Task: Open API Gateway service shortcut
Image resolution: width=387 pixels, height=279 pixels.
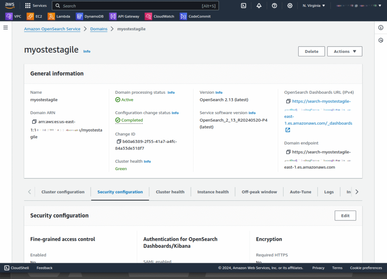Action: click(x=124, y=16)
